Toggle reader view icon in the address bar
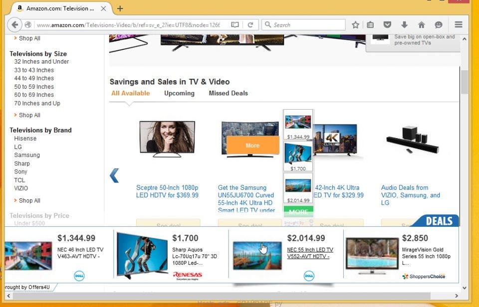The height and width of the screenshot is (307, 479). point(235,25)
